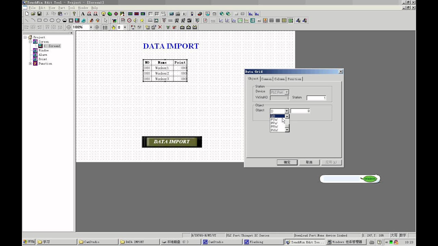Screen dimensions: 438x246
Task: Select the Text 'A' tool
Action: pyautogui.click(x=83, y=14)
